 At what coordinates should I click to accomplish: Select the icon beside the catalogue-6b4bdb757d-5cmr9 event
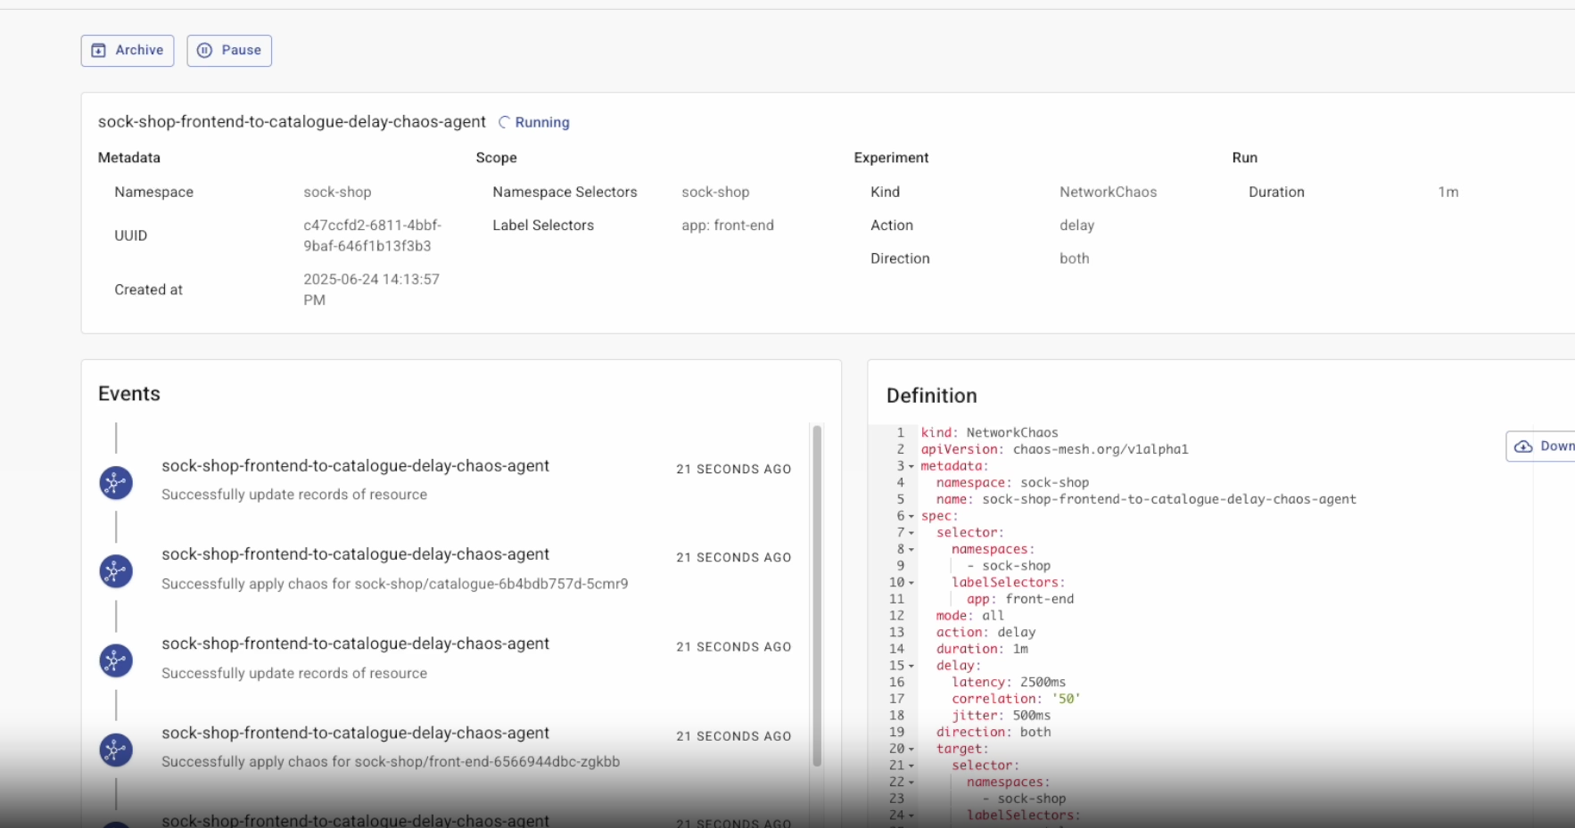[116, 571]
